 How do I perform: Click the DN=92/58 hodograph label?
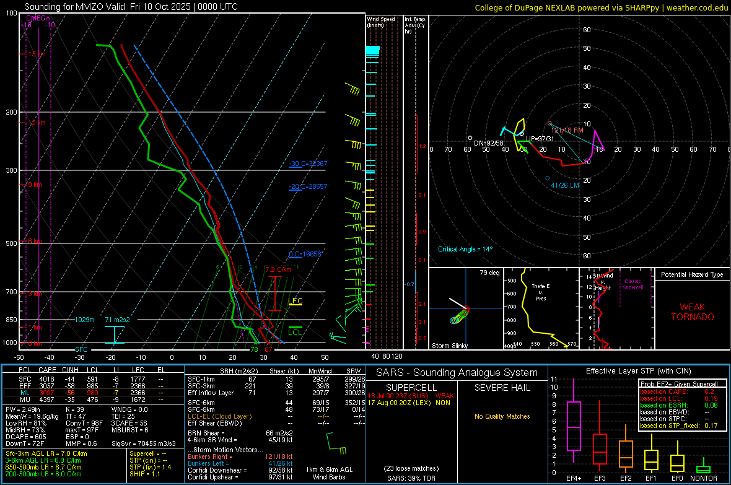pyautogui.click(x=489, y=143)
